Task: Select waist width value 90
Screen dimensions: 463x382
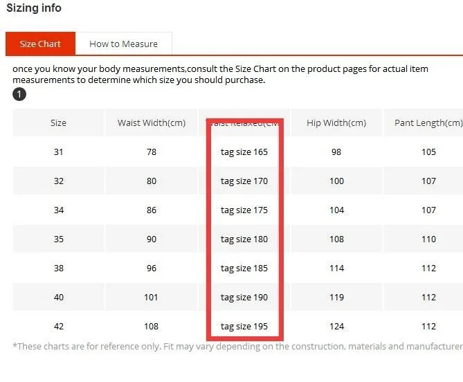Action: tap(152, 239)
